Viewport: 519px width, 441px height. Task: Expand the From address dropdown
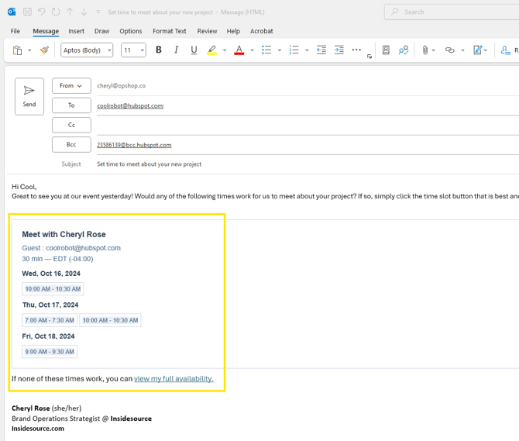pos(71,86)
